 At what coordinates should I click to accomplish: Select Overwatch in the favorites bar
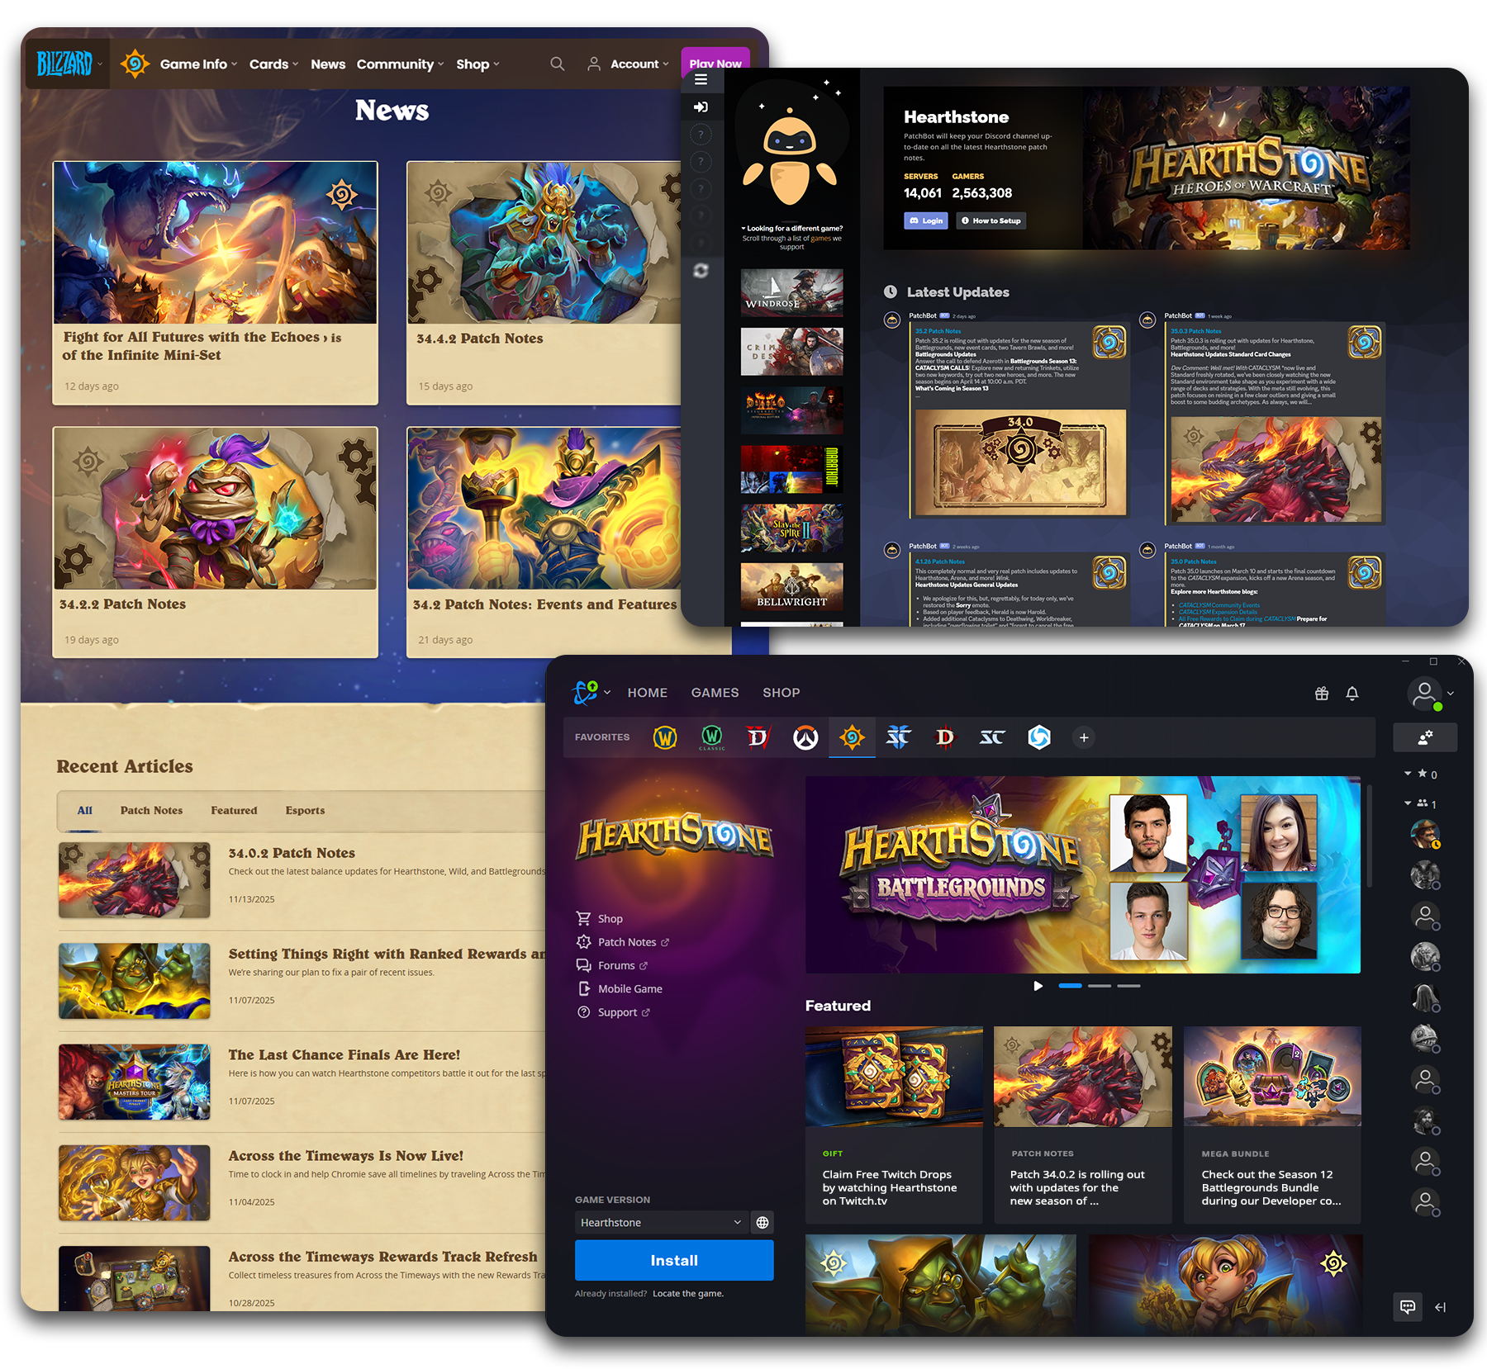[x=805, y=737]
